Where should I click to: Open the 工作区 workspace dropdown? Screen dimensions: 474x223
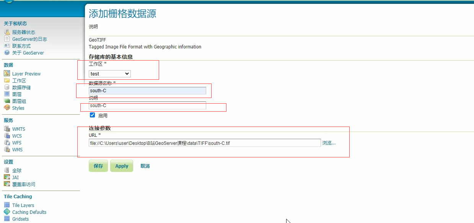[110, 74]
